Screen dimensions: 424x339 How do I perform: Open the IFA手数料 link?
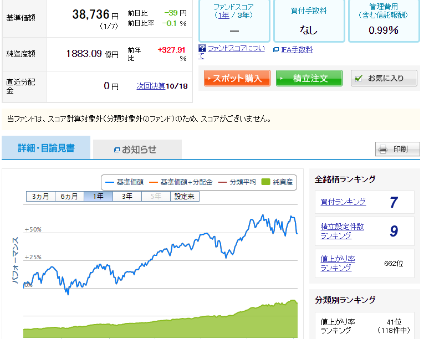point(297,50)
